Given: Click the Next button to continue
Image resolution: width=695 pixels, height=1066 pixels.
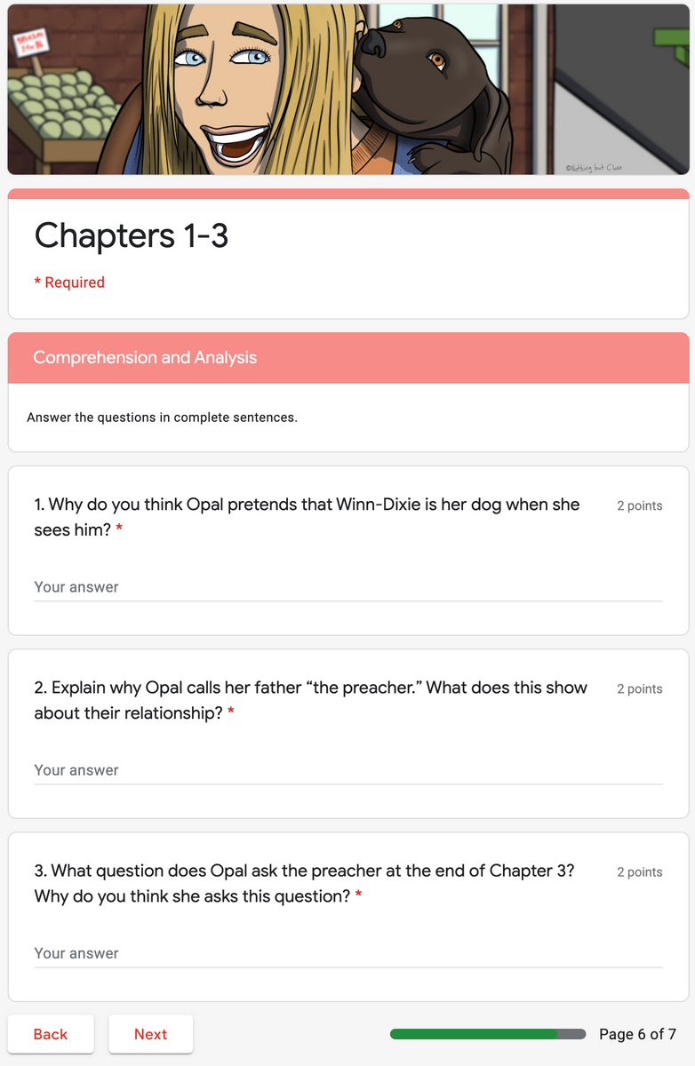Looking at the screenshot, I should click(150, 1034).
